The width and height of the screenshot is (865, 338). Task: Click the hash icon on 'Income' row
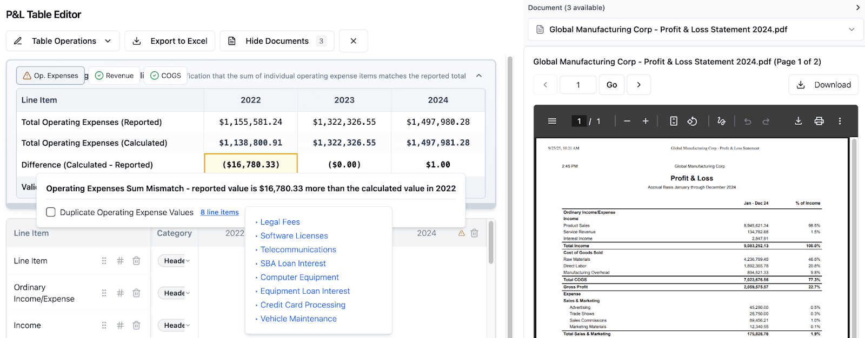coord(120,326)
